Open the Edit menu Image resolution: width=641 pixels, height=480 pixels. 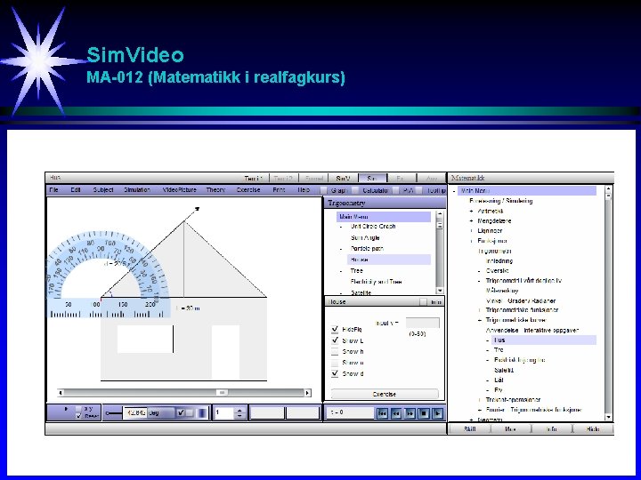tap(75, 190)
